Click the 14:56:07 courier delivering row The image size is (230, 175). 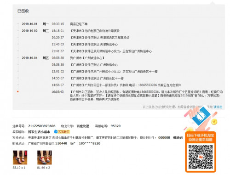116,85
